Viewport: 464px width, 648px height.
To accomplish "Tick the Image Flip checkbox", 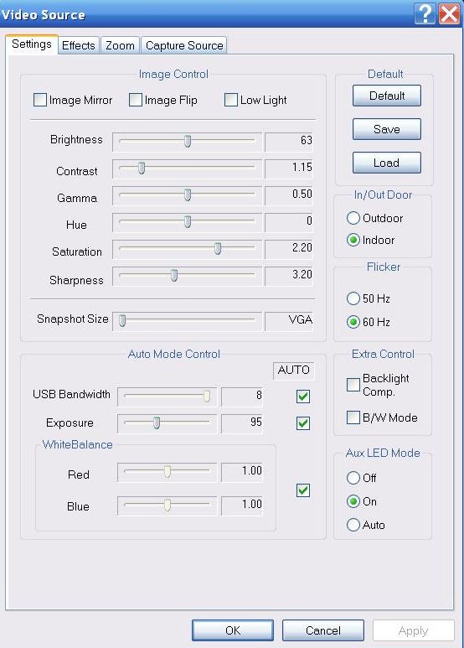I will coord(136,100).
